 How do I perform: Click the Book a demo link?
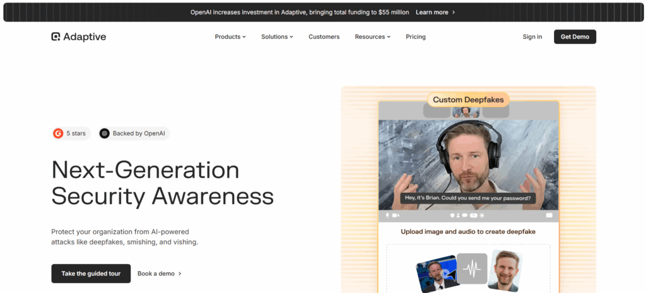156,273
